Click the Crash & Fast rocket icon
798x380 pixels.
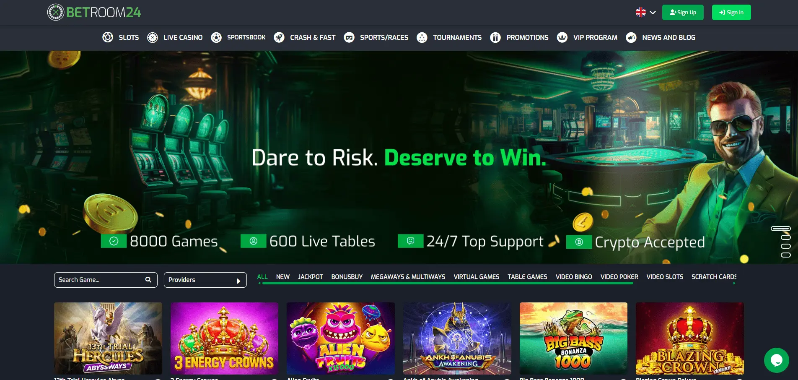click(x=279, y=37)
